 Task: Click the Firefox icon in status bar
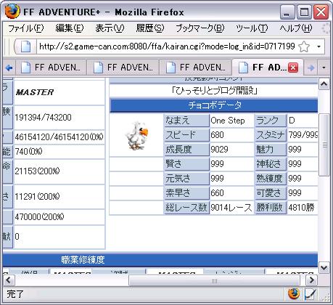click(x=294, y=294)
